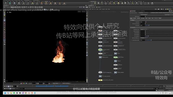Click the Voxel Size slider handle
Screen dimensions: 173x97
click(146, 22)
